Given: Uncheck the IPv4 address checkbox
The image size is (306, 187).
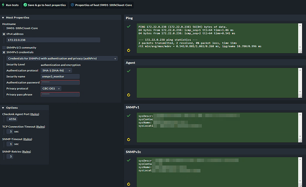Looking at the screenshot, I should 4,34.
